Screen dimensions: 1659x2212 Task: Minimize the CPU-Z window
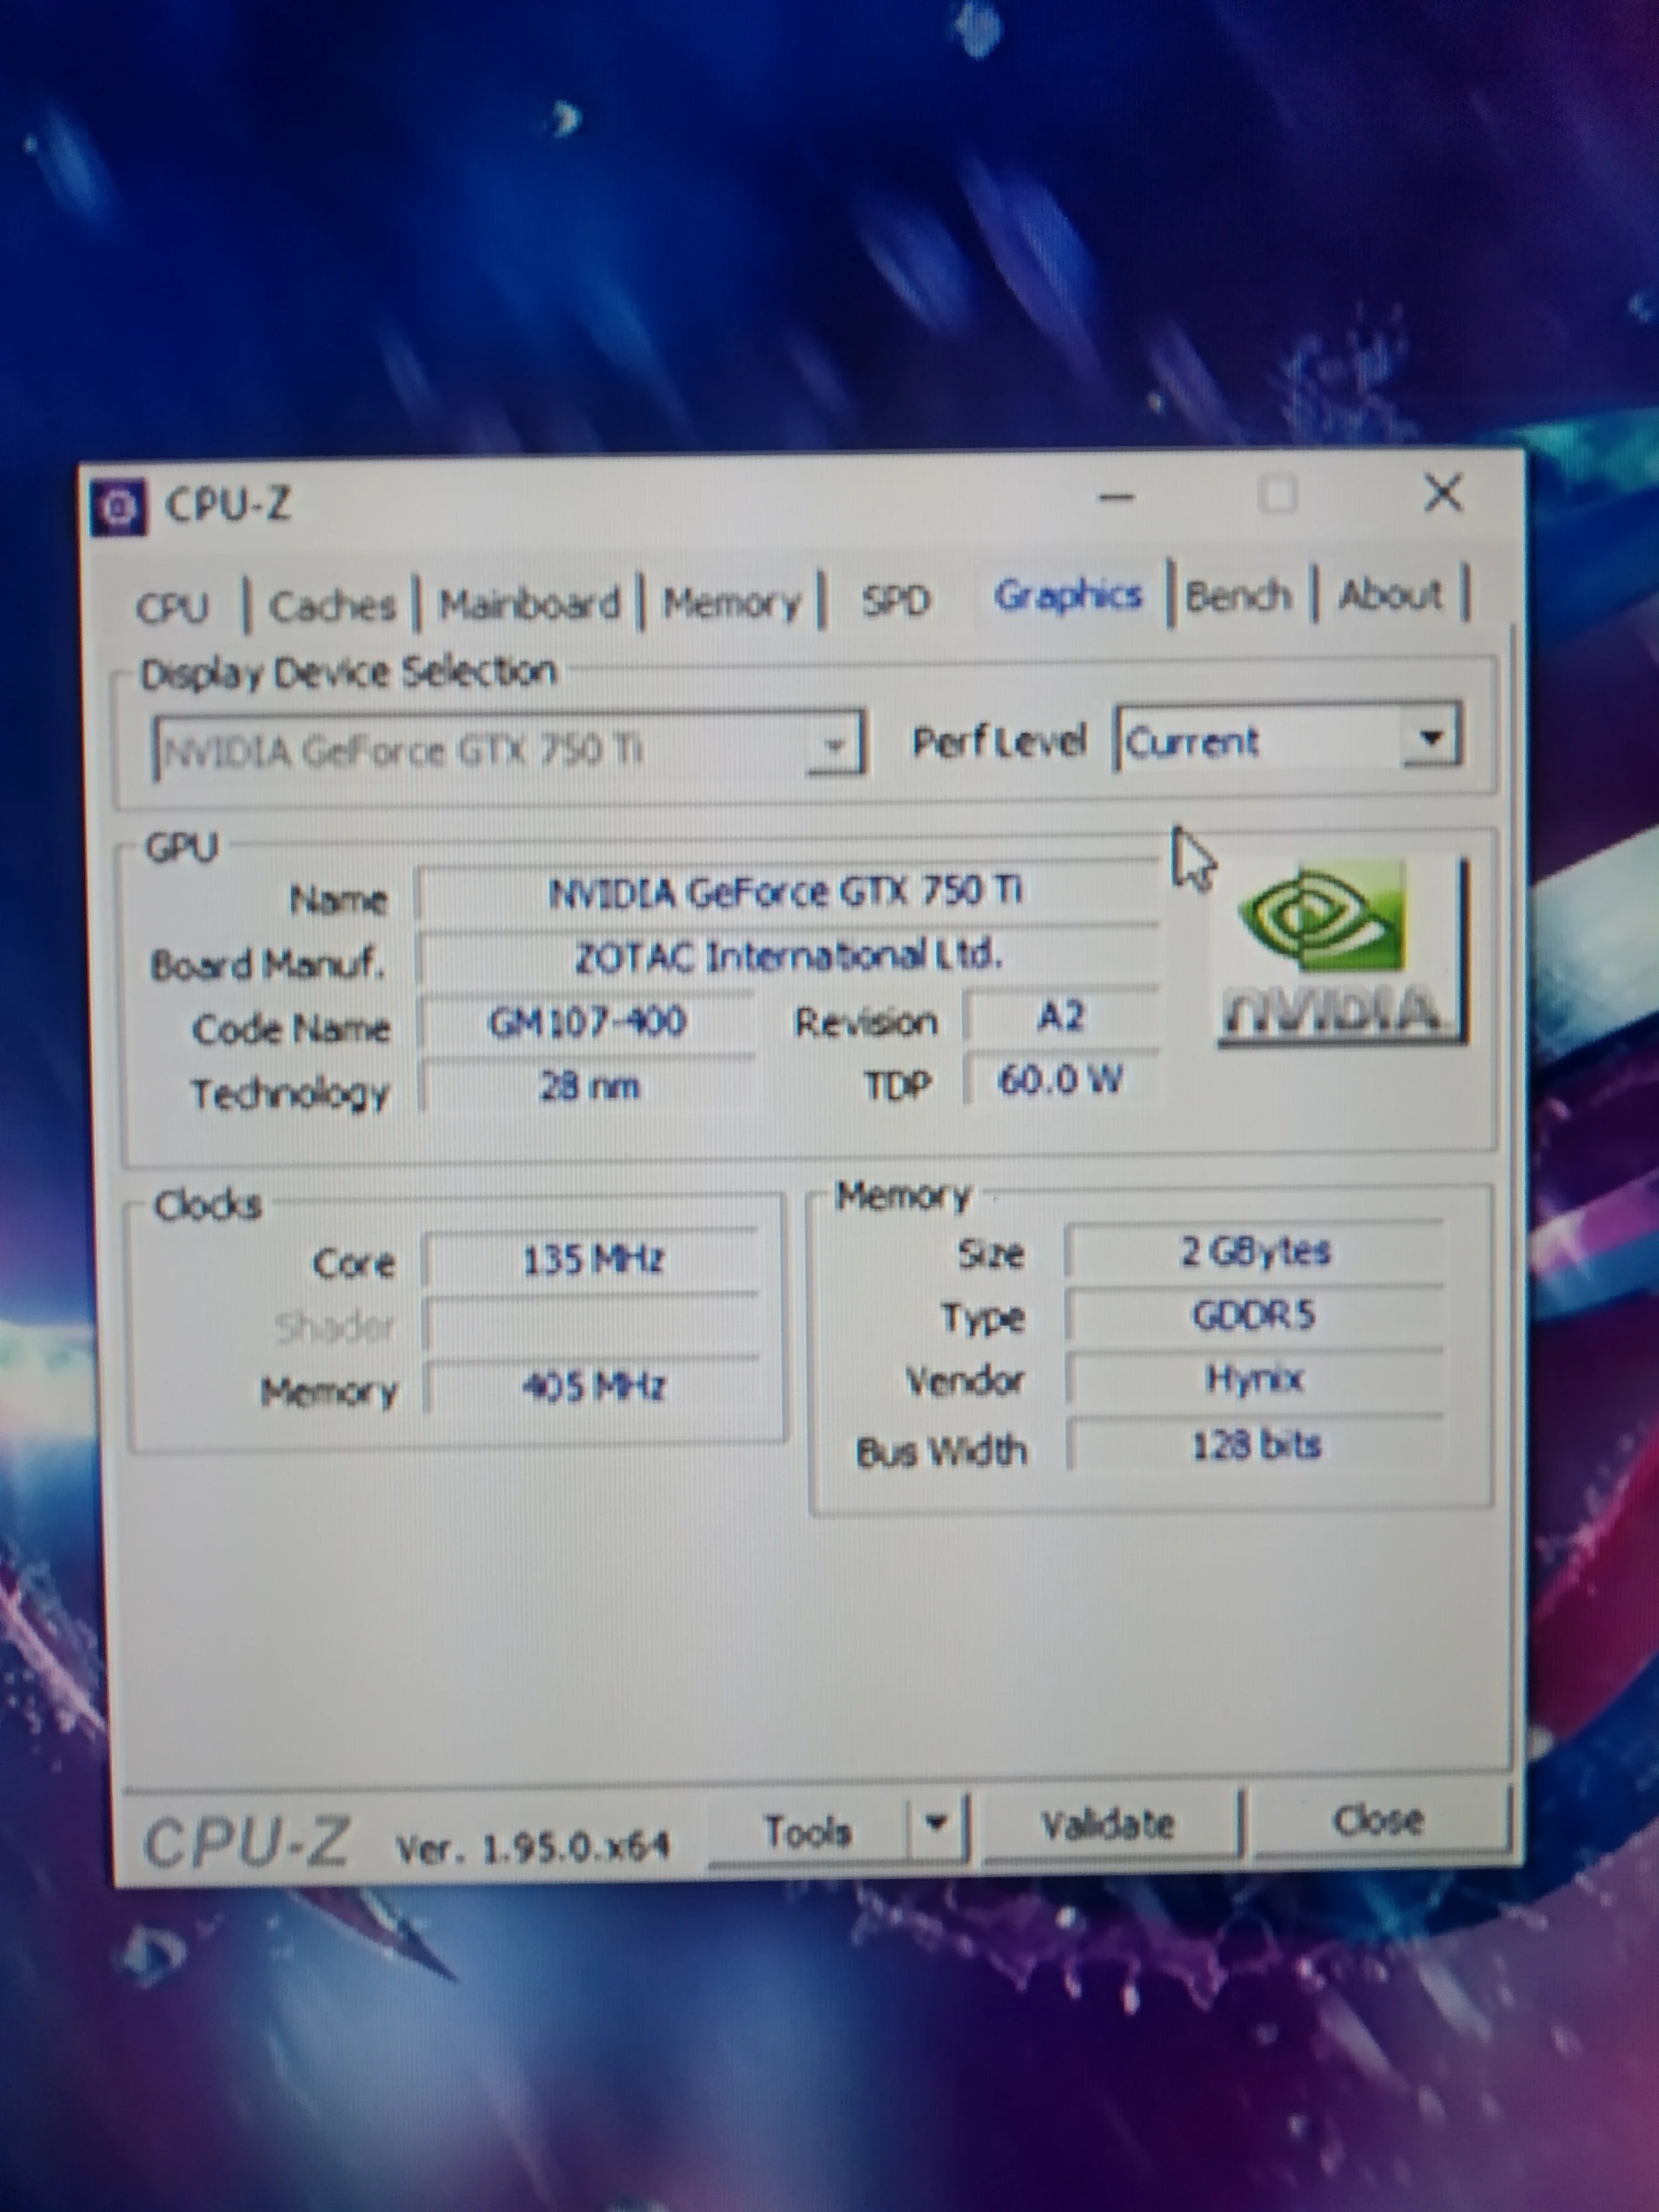click(x=1116, y=497)
